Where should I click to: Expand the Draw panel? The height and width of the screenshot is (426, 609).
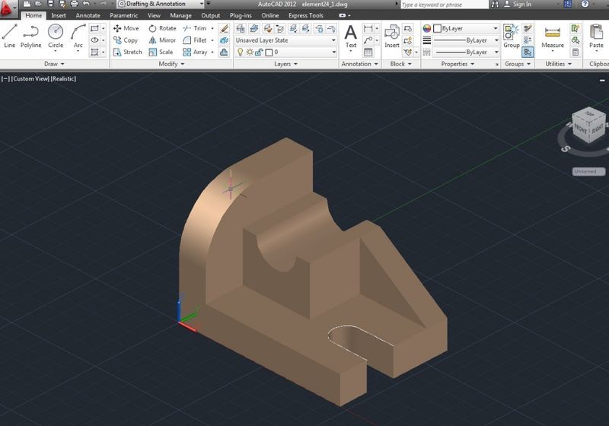click(54, 64)
